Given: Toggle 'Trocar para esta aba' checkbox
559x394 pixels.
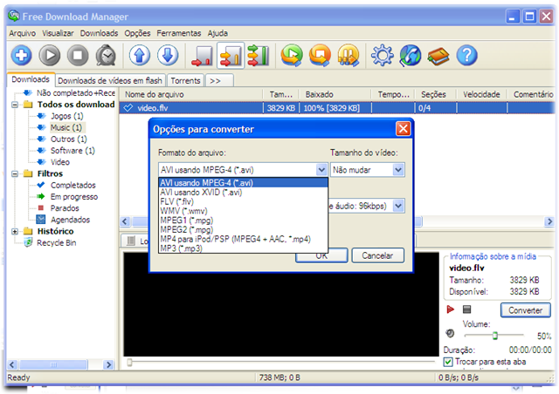Looking at the screenshot, I should click(448, 362).
